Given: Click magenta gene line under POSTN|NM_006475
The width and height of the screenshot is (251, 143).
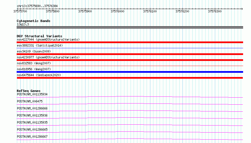Looking at the screenshot, I should pyautogui.click(x=130, y=104).
